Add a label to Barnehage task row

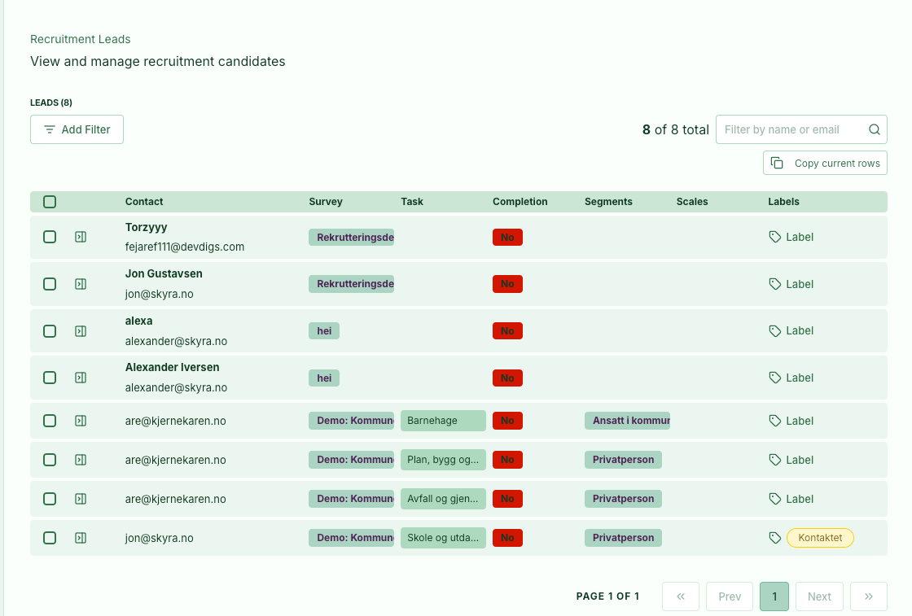(x=791, y=421)
